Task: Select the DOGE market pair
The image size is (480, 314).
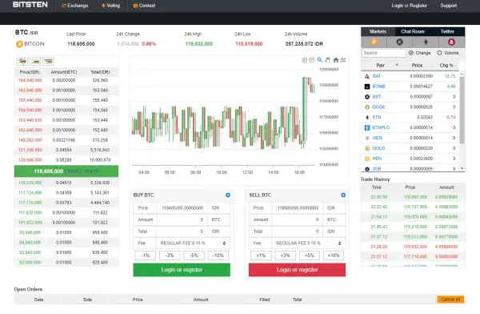Action: [378, 107]
